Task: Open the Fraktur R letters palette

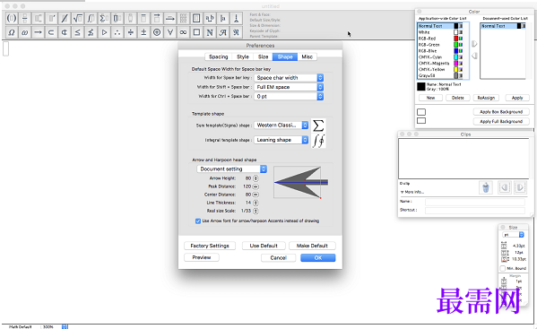Action: (236, 32)
